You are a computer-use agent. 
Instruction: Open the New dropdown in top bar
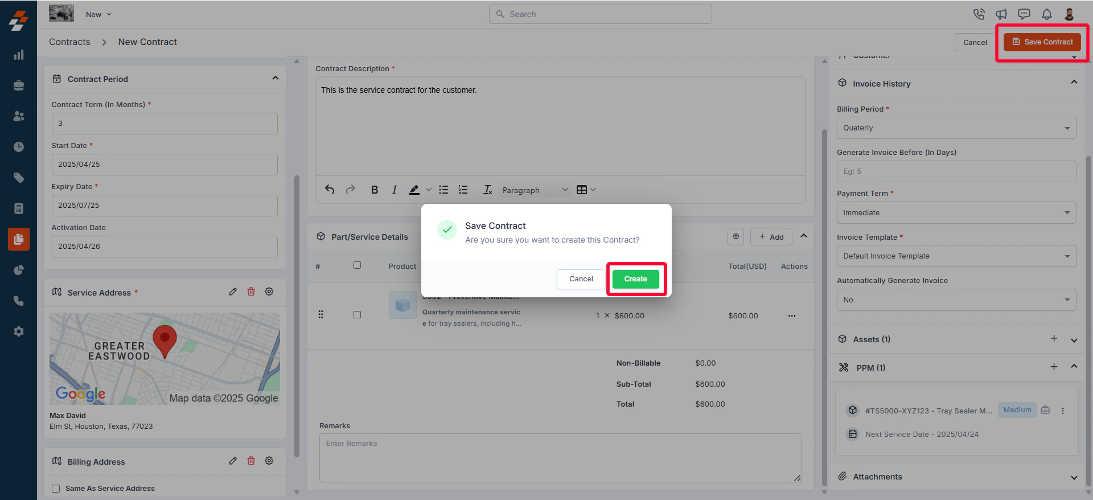click(x=99, y=15)
